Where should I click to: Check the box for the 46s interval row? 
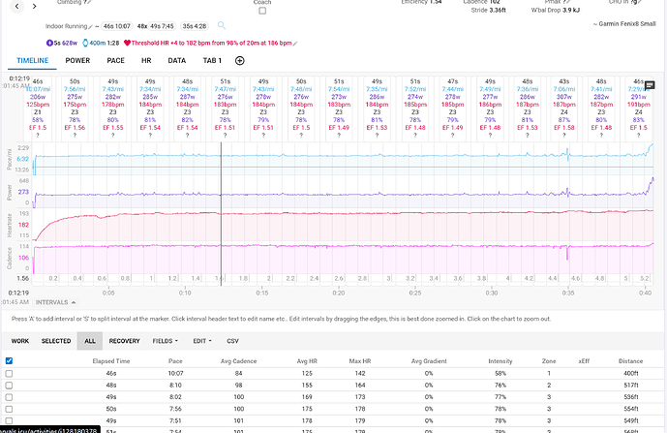10,373
